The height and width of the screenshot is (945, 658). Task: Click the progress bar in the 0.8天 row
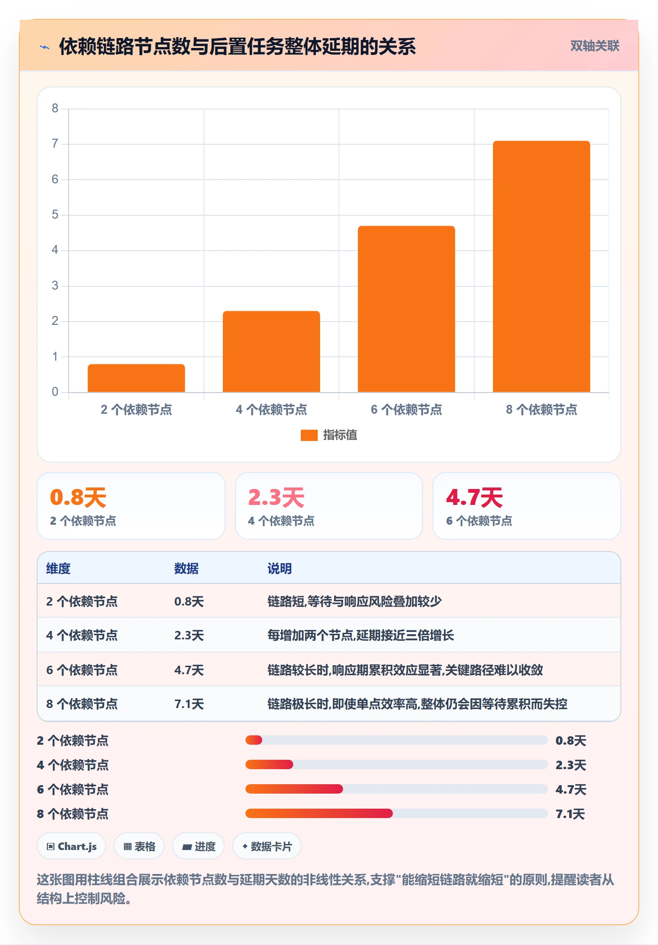(396, 740)
